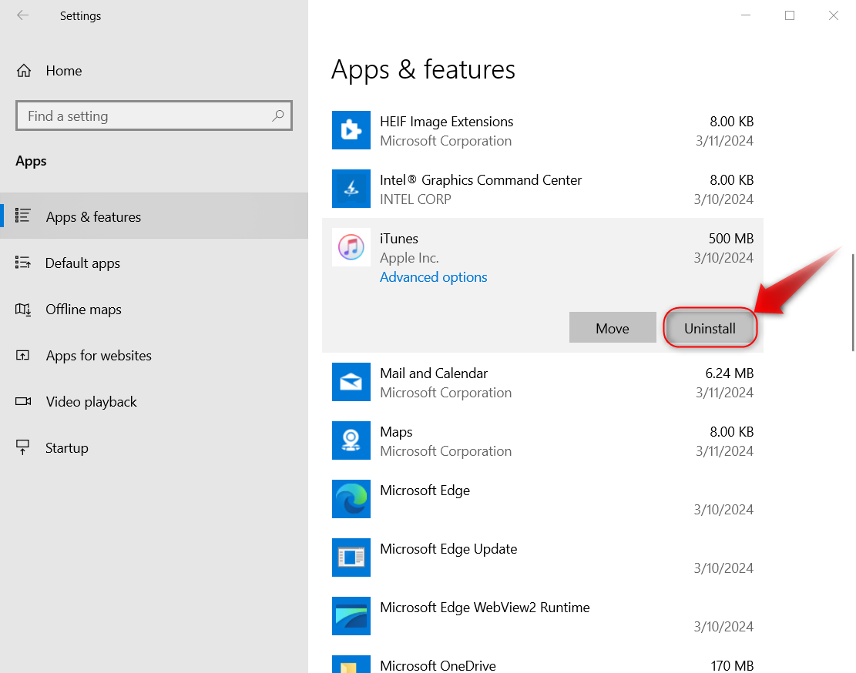
Task: Click Apple Inc. publisher text
Action: point(409,258)
